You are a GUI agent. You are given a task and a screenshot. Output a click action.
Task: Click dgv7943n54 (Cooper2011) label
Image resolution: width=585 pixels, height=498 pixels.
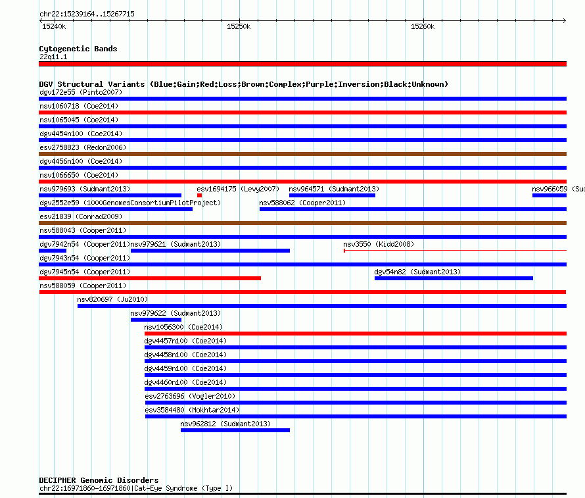click(x=85, y=258)
